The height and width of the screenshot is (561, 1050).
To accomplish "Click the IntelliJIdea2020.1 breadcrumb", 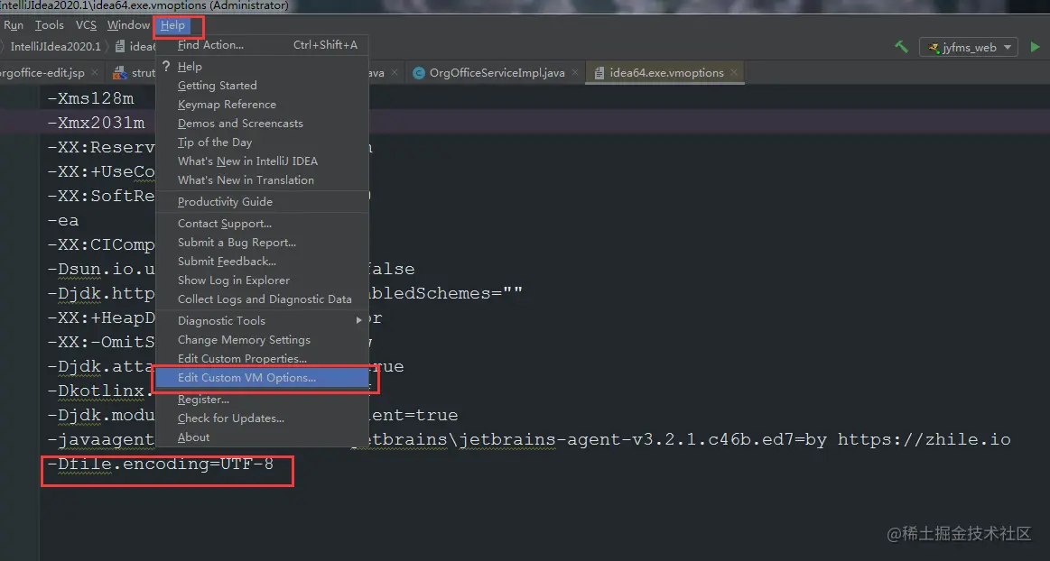I will tap(56, 47).
